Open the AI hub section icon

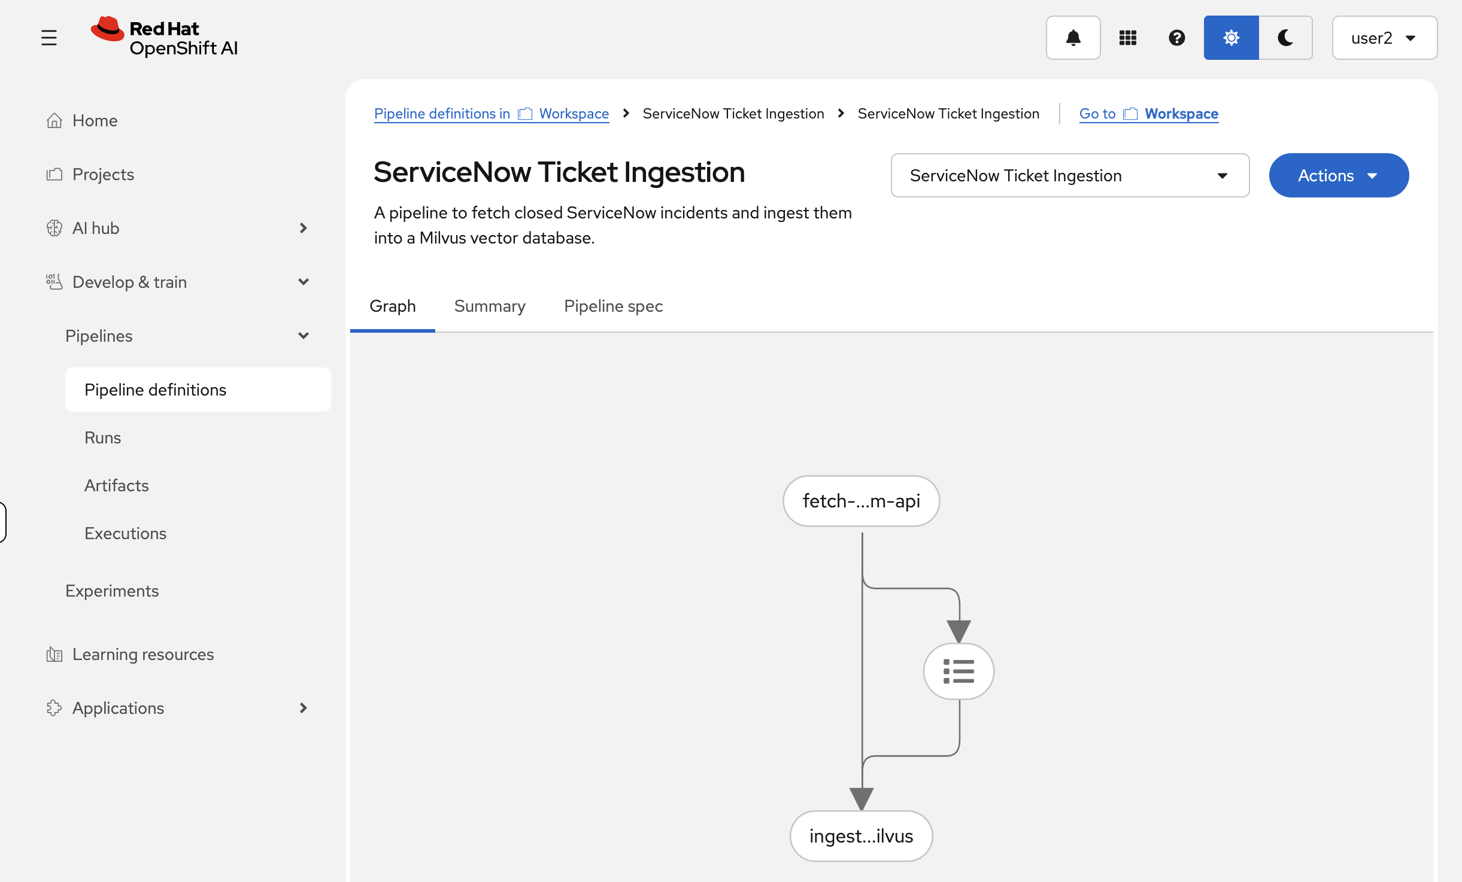point(54,228)
